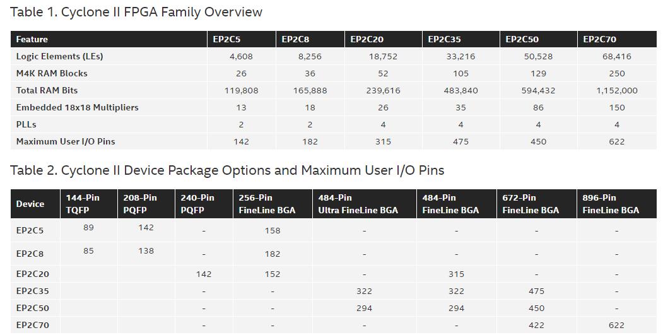The width and height of the screenshot is (663, 335).
Task: Click the 144-Pin TQFP column header
Action: tap(83, 204)
